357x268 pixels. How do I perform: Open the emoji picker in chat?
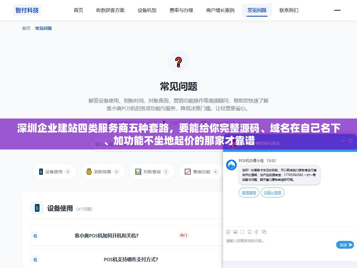pyautogui.click(x=228, y=232)
